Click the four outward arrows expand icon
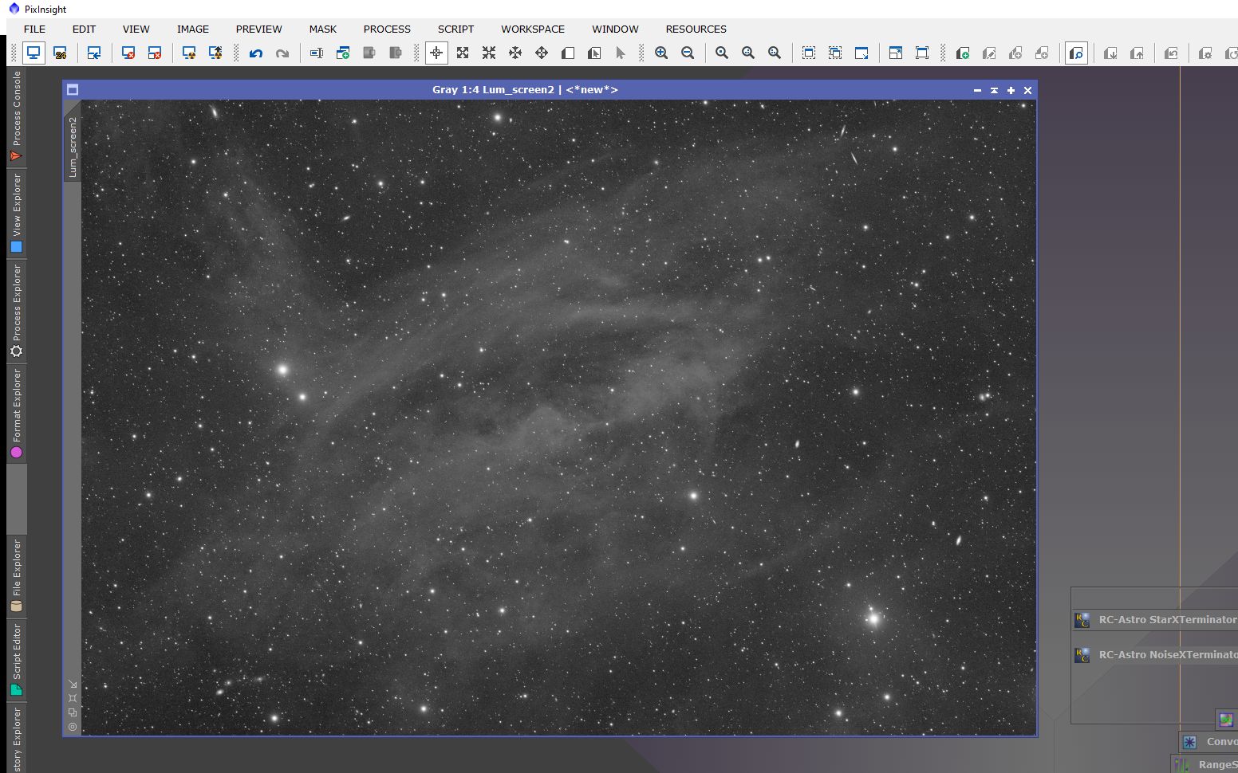Screen dimensions: 1238x773 pos(463,53)
